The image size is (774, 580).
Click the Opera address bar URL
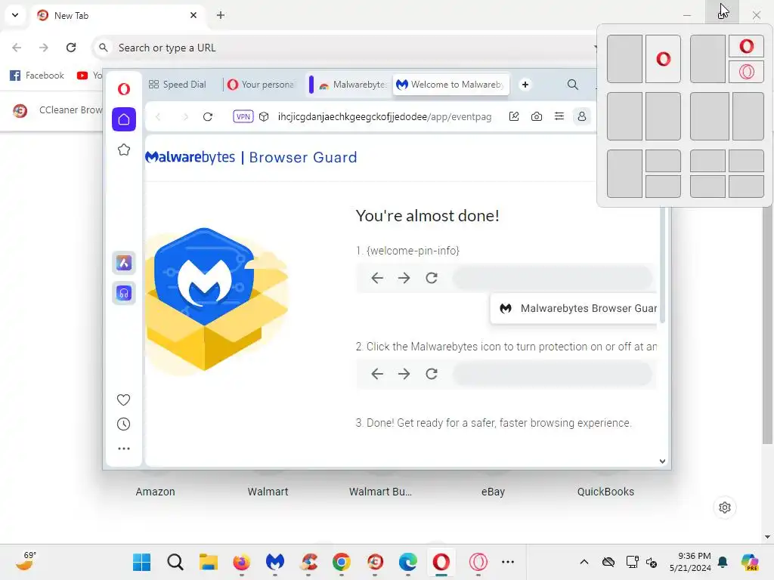click(385, 117)
